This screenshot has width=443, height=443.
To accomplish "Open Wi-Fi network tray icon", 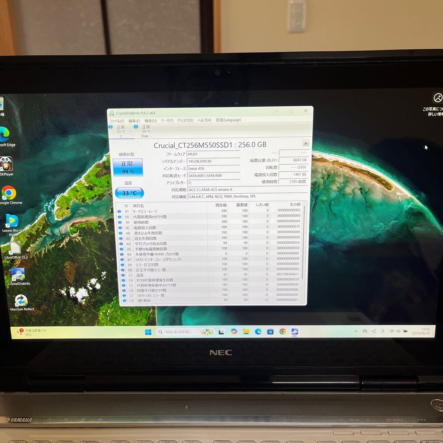I will click(391, 331).
